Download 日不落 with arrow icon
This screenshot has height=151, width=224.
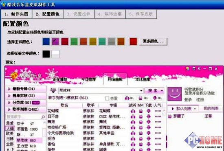149,116
